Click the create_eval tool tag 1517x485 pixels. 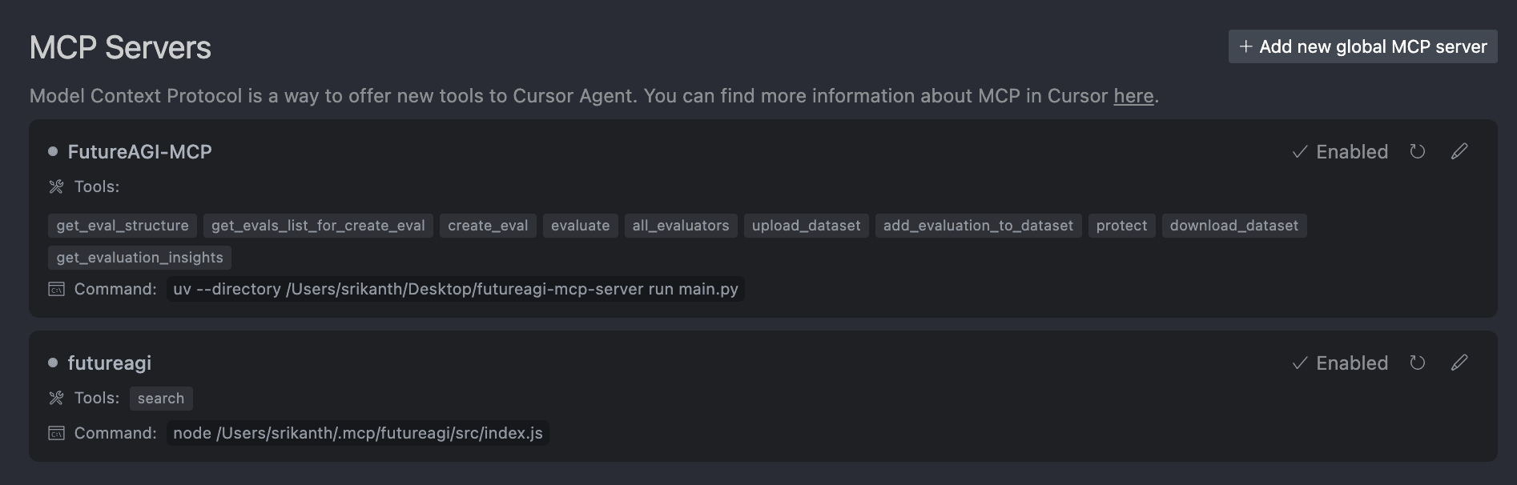tap(488, 226)
